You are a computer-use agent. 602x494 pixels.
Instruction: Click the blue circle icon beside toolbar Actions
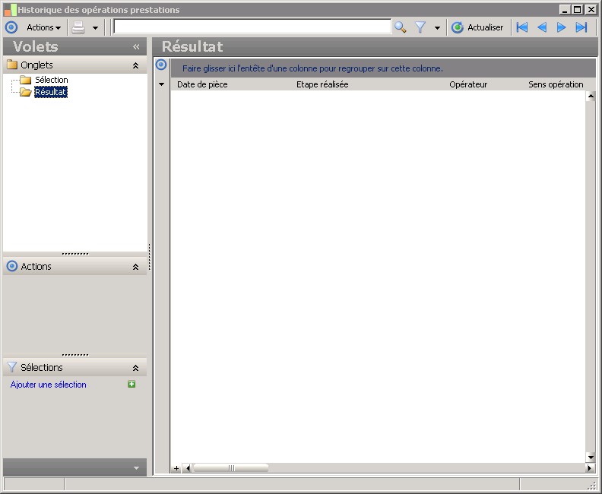coord(11,27)
